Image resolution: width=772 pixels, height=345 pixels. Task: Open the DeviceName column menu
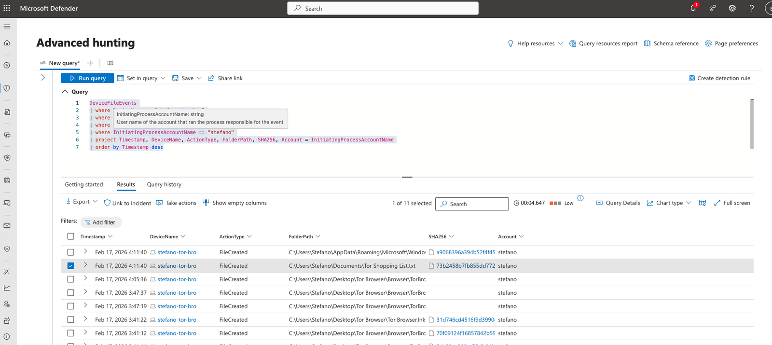tap(183, 236)
